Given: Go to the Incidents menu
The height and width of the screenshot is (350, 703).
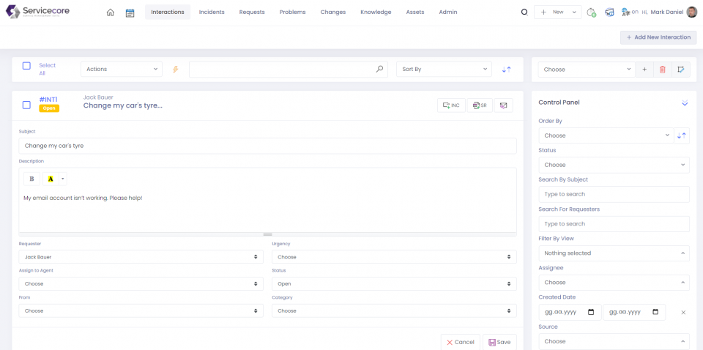Looking at the screenshot, I should [x=212, y=12].
